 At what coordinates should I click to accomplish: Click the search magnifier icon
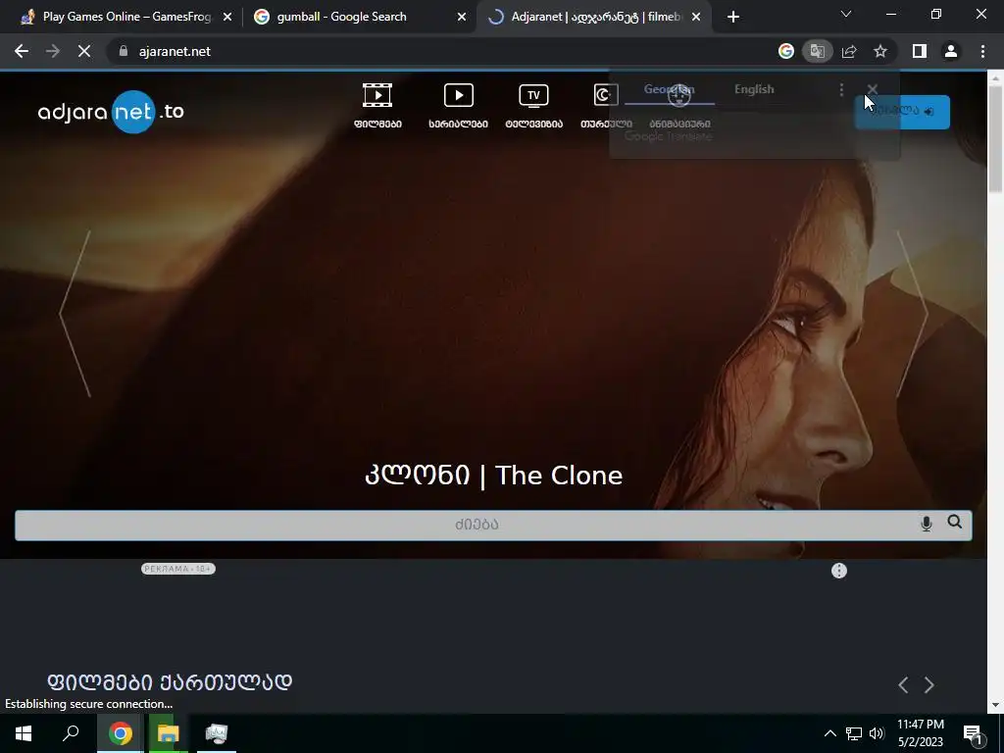coord(955,522)
